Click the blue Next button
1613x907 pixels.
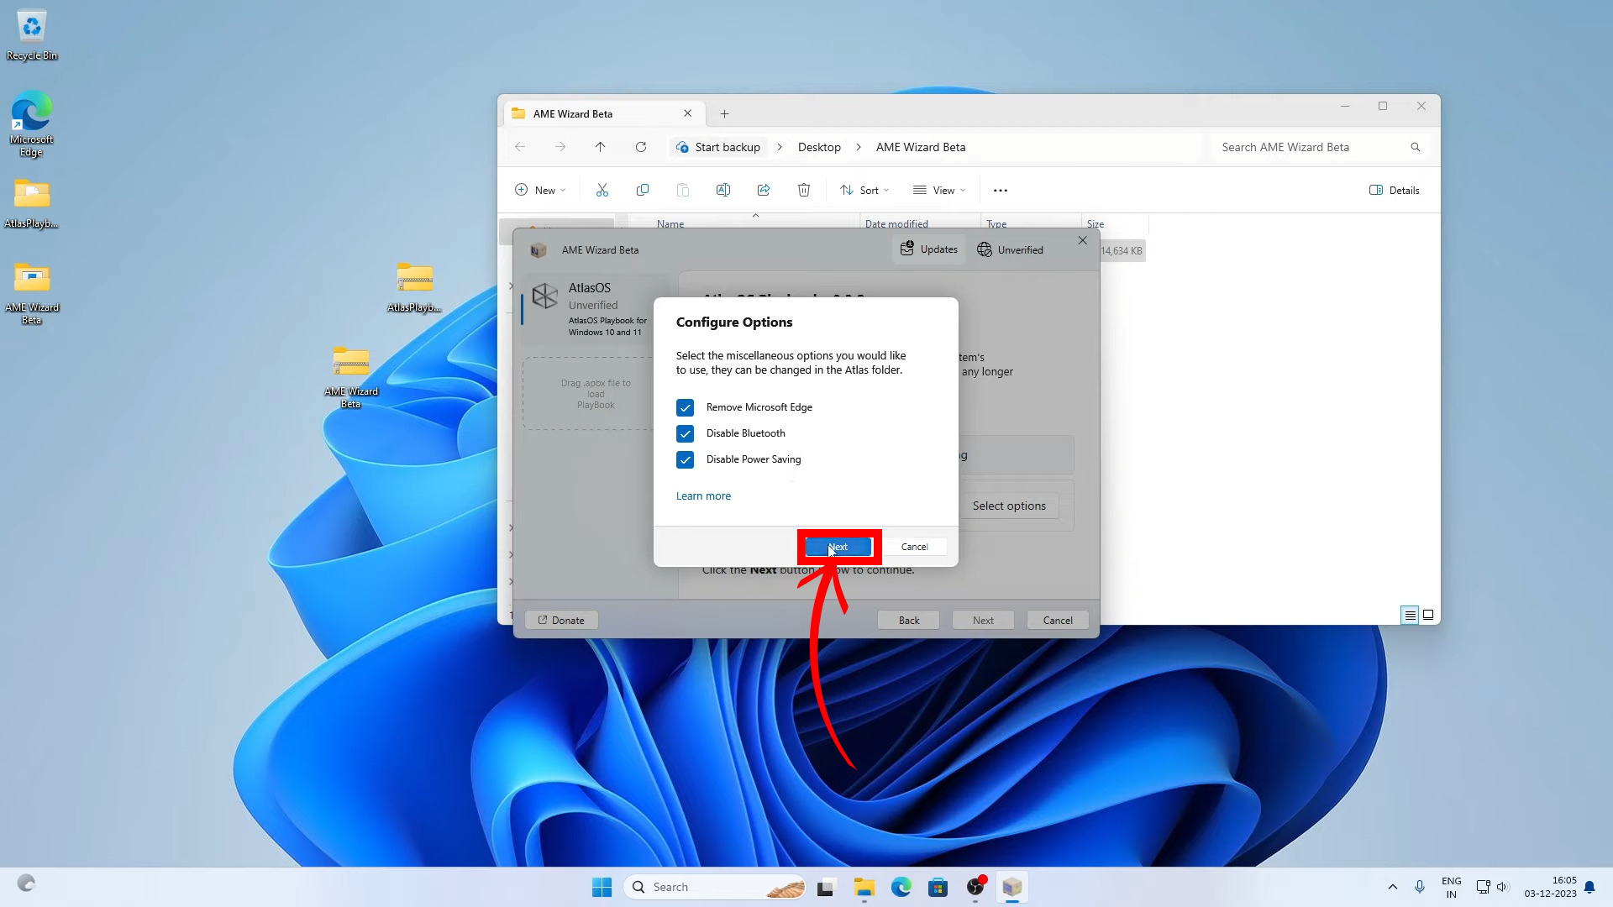[838, 548]
